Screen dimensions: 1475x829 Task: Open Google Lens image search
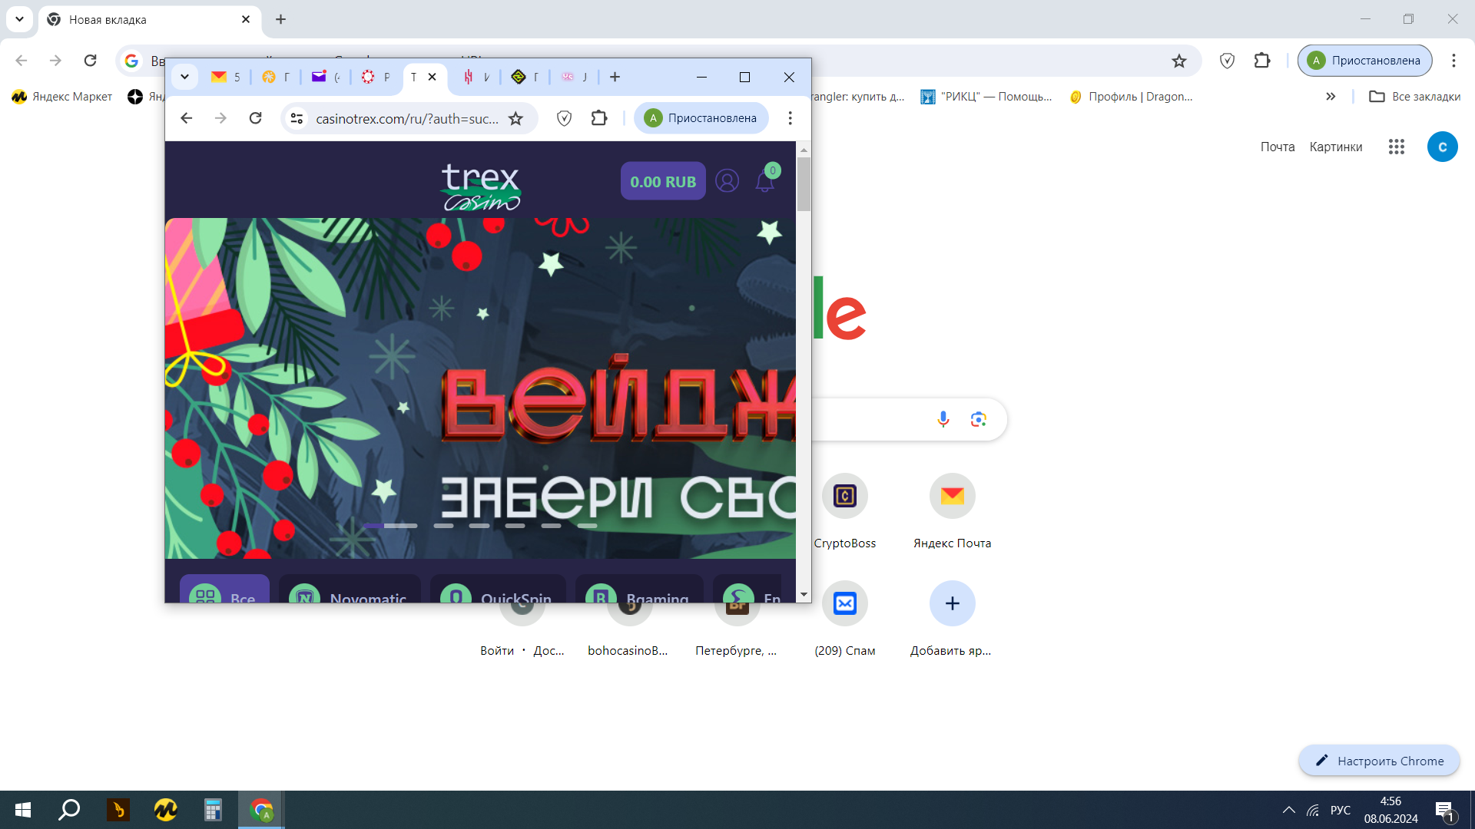977,419
